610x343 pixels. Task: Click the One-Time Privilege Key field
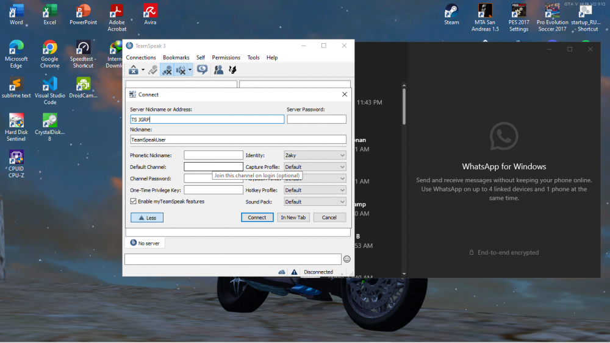click(x=213, y=190)
